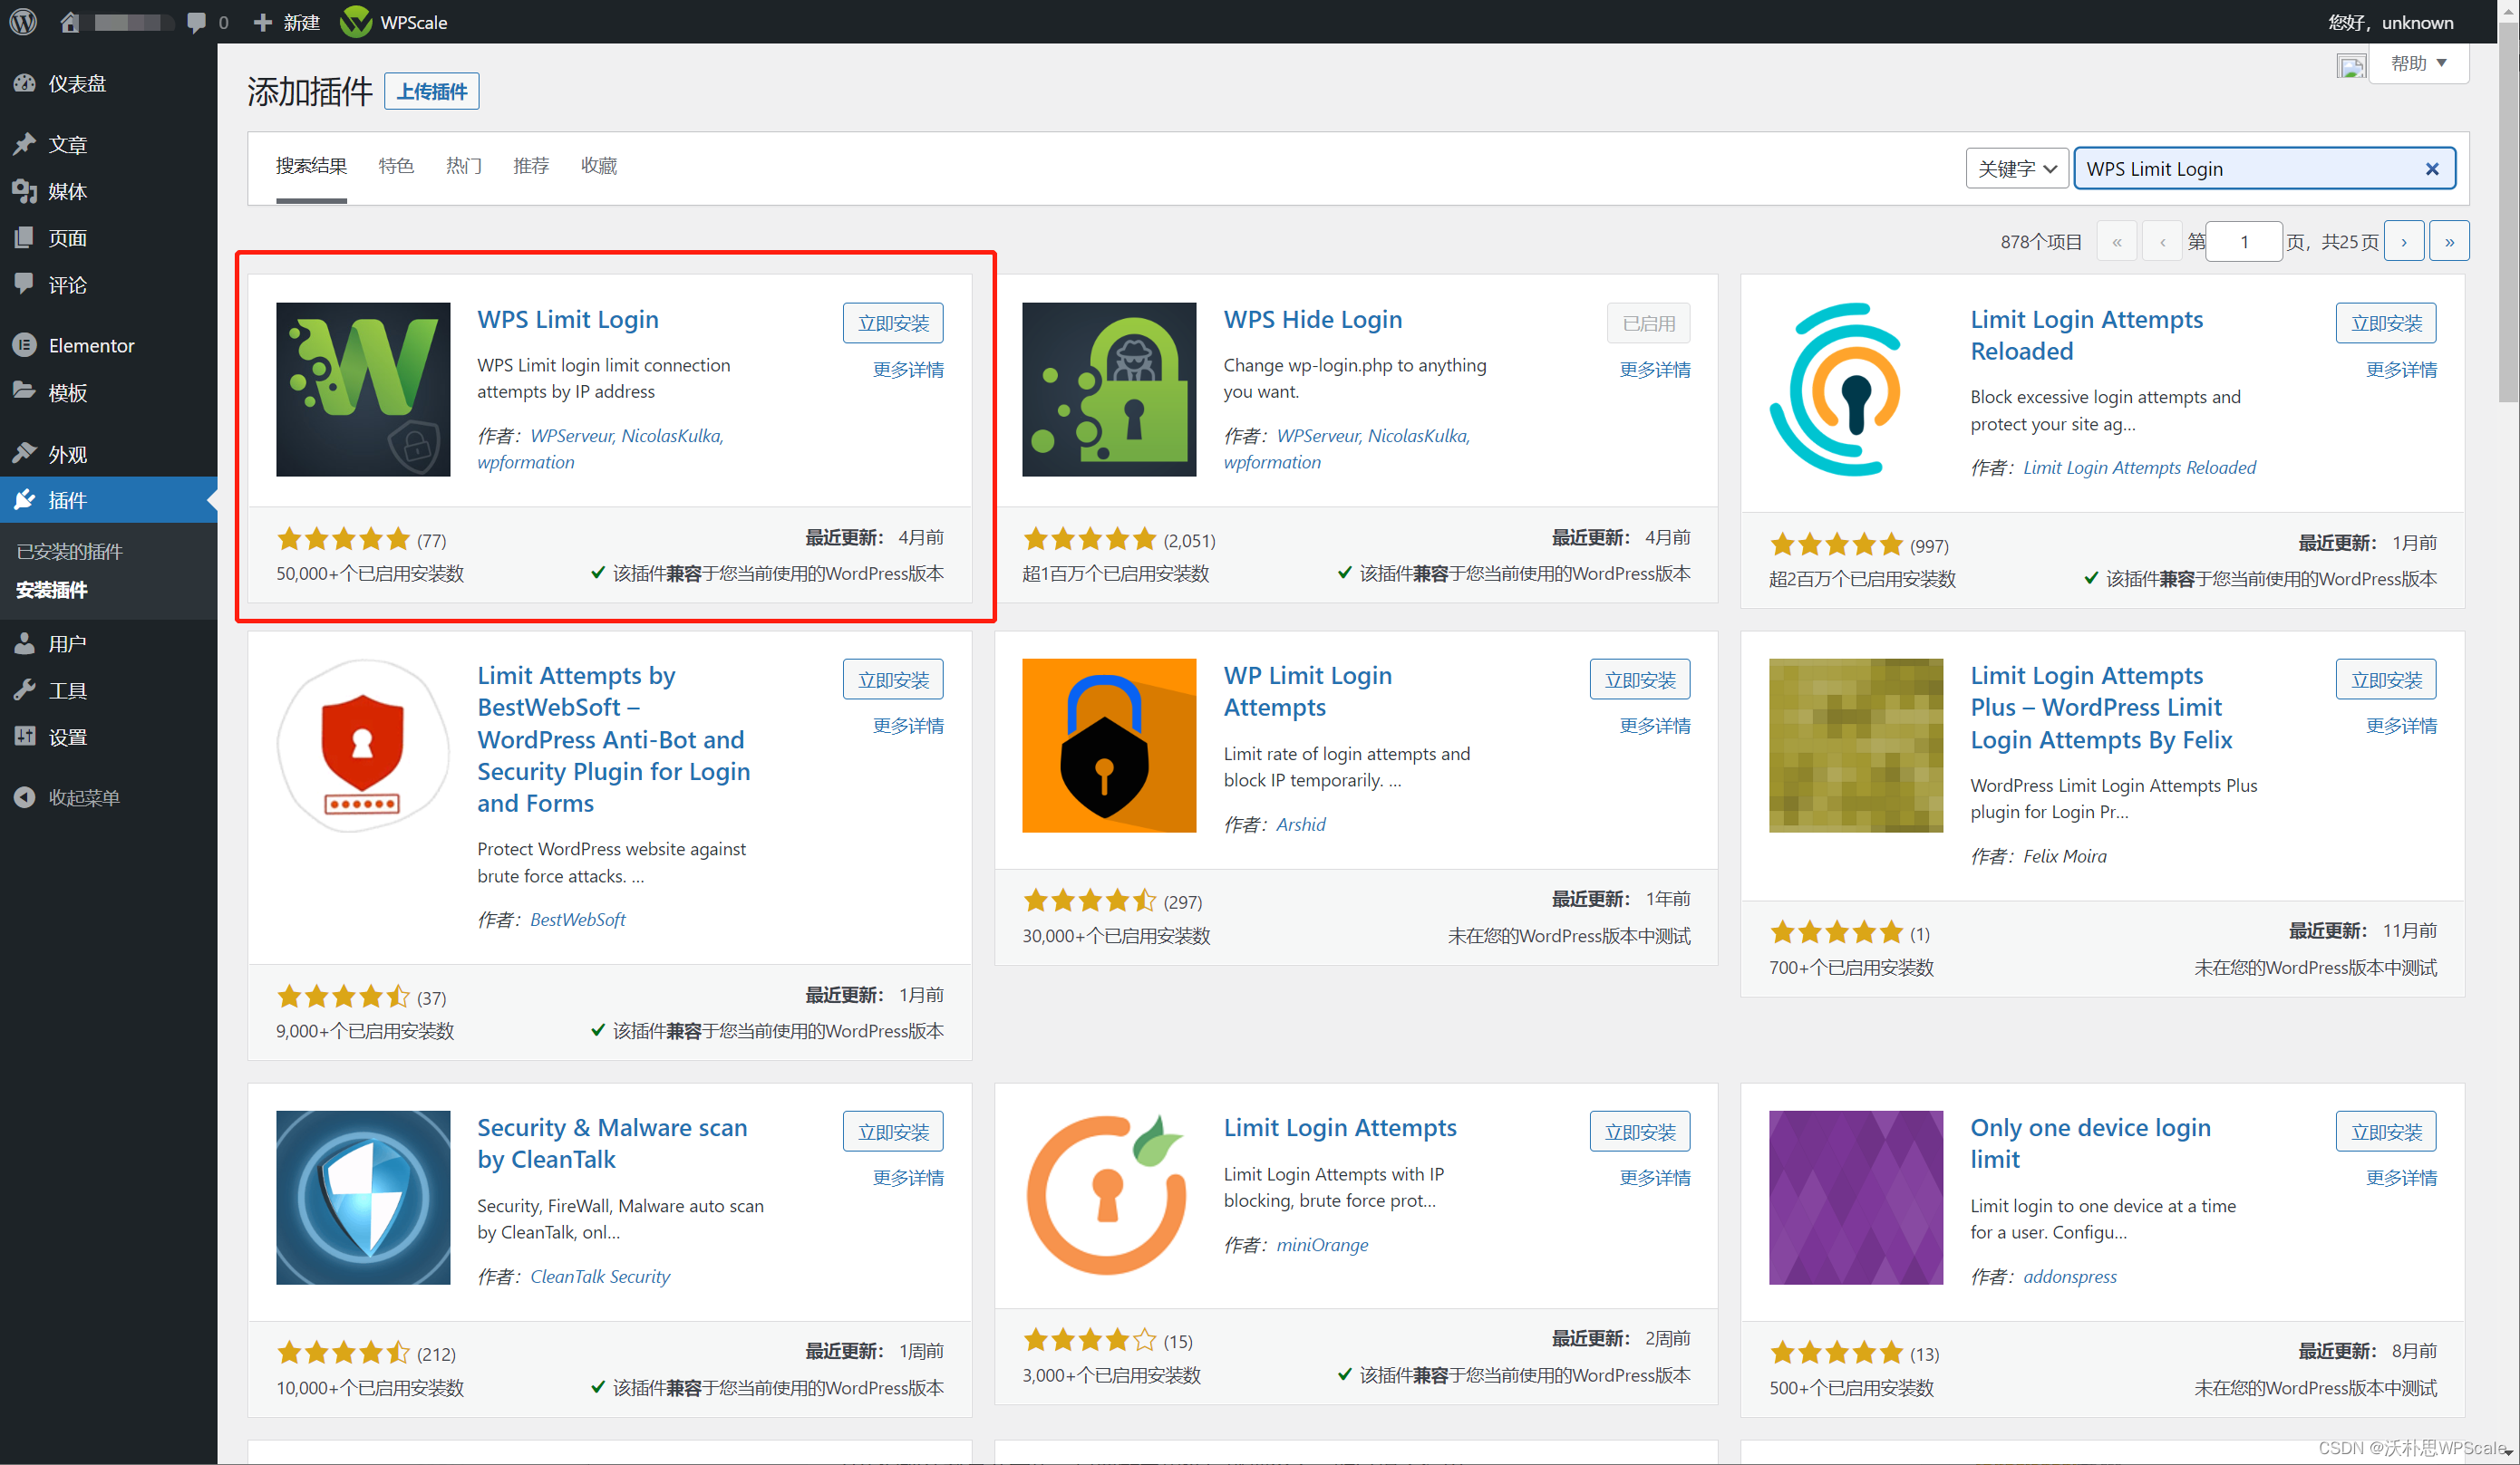
Task: Expand the 帮助 help dropdown
Action: pos(2417,63)
